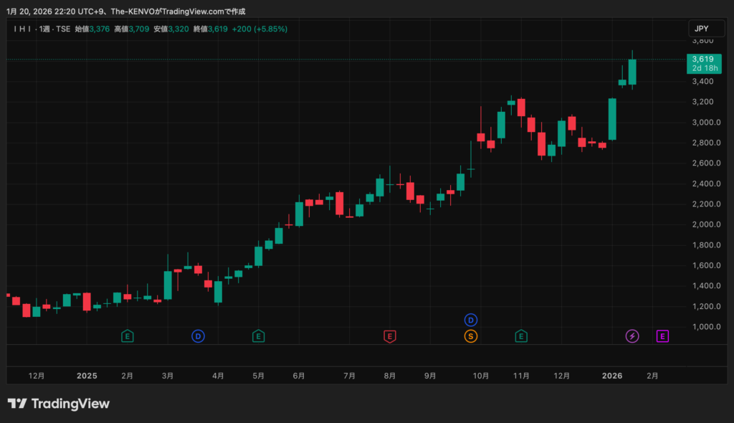Open the purple lightning bolt event marker
Viewport: 734px width, 423px height.
click(x=632, y=336)
